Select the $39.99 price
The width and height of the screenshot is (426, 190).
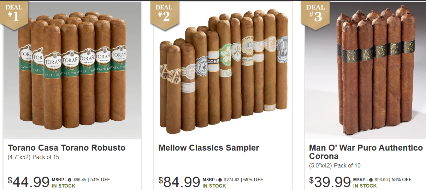pos(330,182)
